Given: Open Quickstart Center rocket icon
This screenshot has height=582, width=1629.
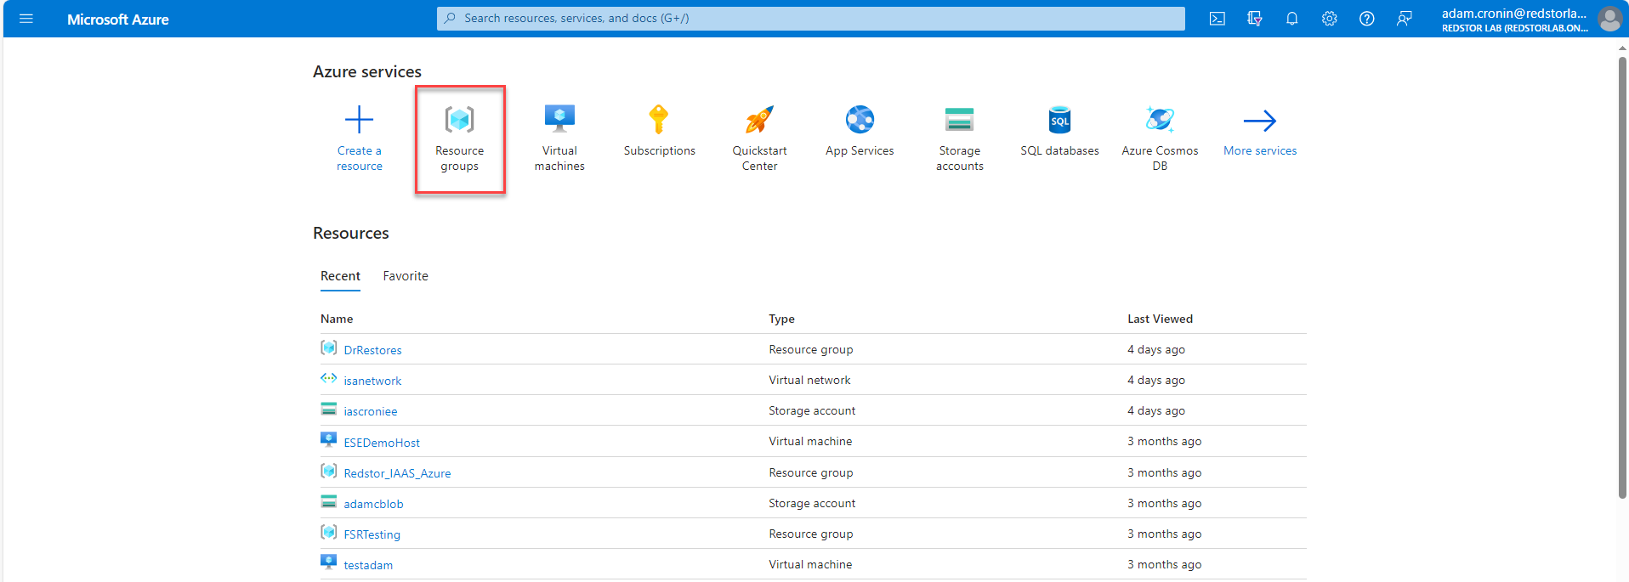Looking at the screenshot, I should tap(759, 120).
